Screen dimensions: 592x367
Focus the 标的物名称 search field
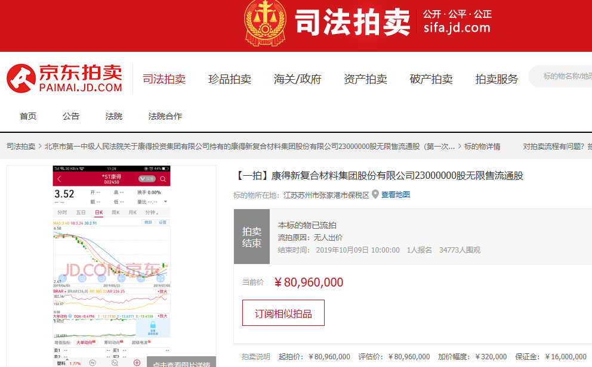[560, 76]
